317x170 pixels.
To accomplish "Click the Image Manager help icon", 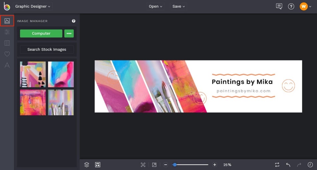I will 74,21.
